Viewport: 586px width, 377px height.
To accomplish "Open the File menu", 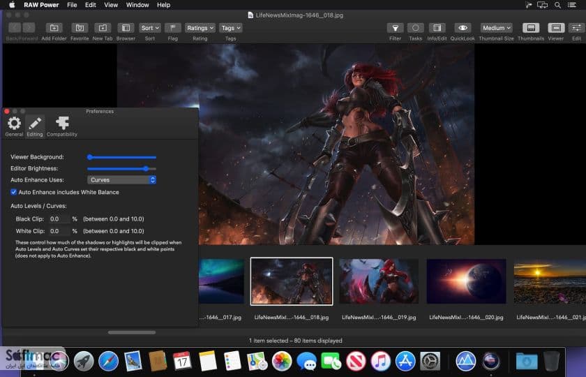I will point(72,5).
